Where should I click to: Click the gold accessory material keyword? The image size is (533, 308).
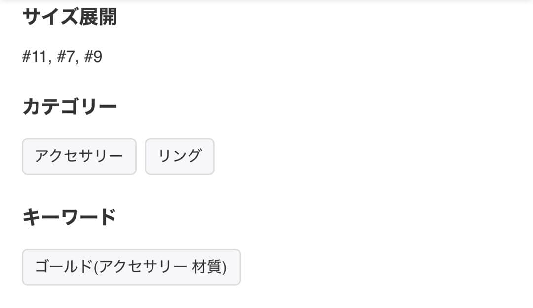[x=131, y=268]
